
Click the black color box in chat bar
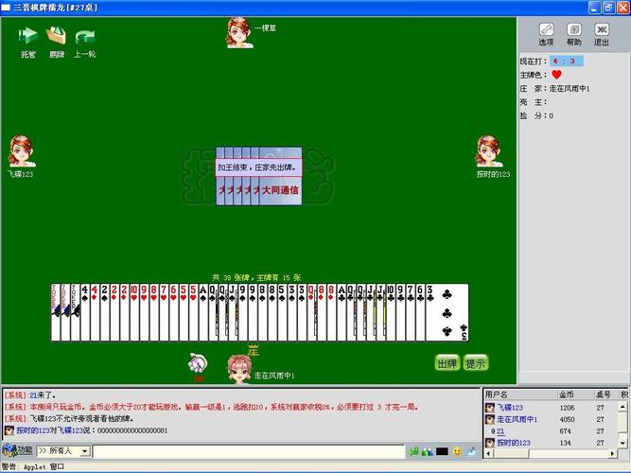(442, 451)
